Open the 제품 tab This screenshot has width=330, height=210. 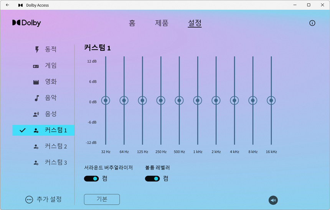click(162, 23)
